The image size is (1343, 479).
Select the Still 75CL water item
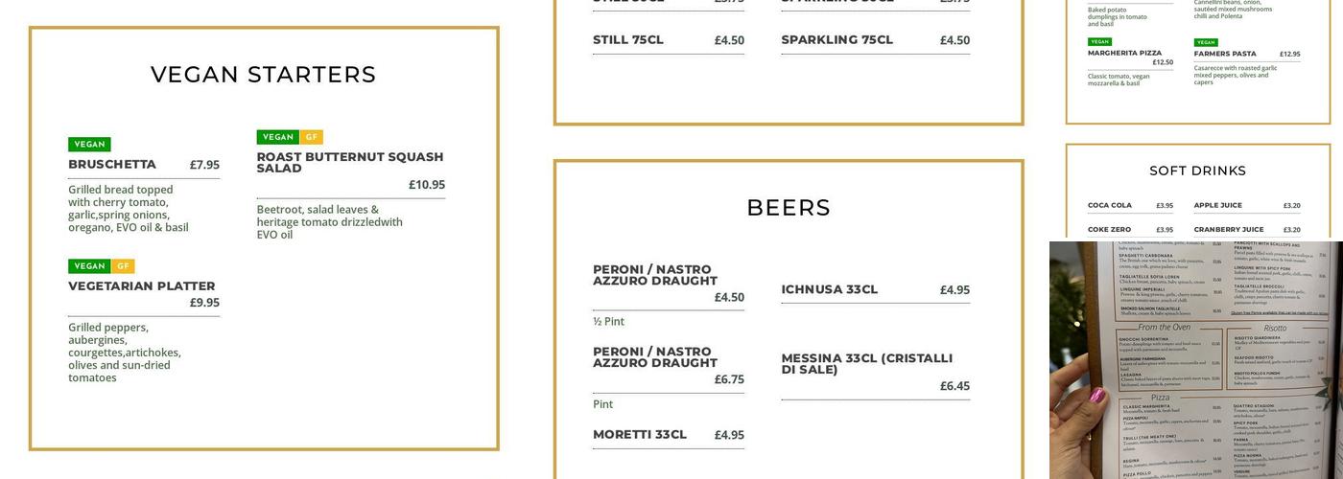click(628, 40)
